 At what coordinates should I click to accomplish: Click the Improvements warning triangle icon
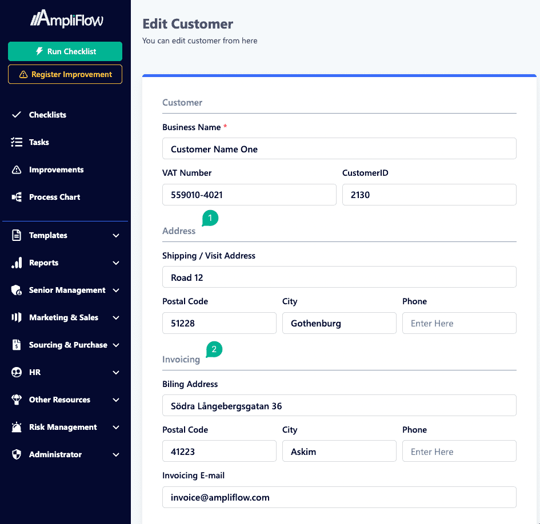coord(17,170)
